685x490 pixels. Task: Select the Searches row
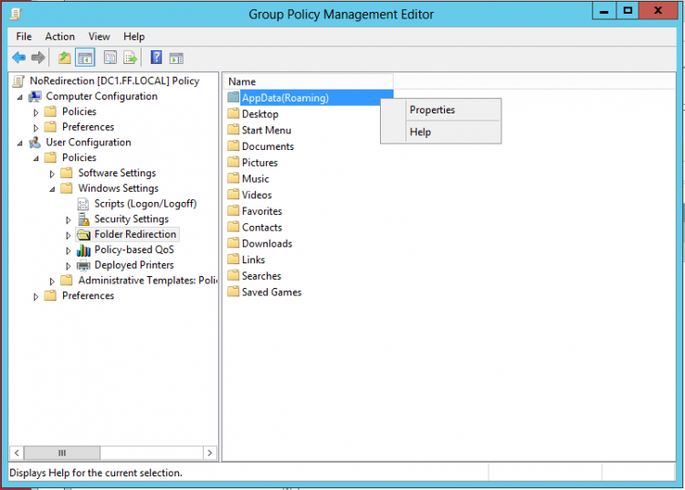click(261, 276)
